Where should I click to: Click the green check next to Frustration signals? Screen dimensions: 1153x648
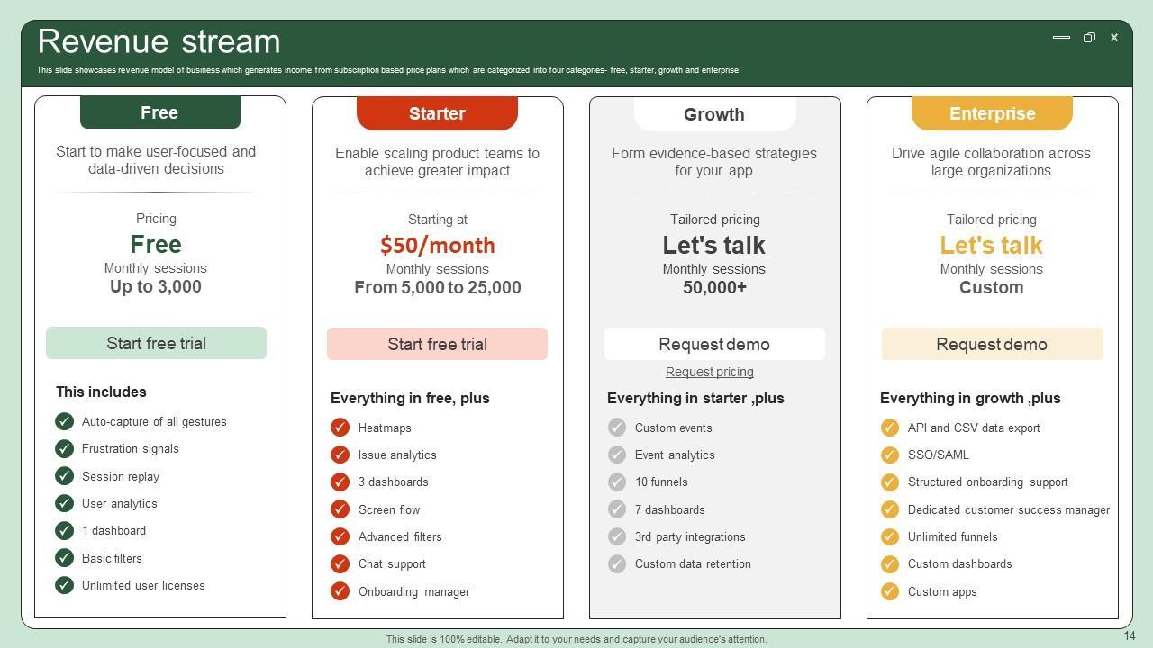pos(64,448)
